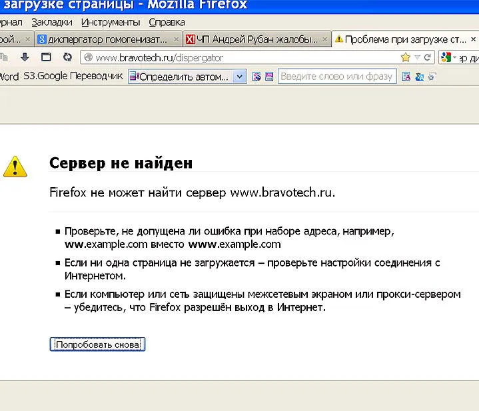Switch to the ЧП Андрей Рубан жалобы tab
The width and height of the screenshot is (479, 411).
(257, 39)
